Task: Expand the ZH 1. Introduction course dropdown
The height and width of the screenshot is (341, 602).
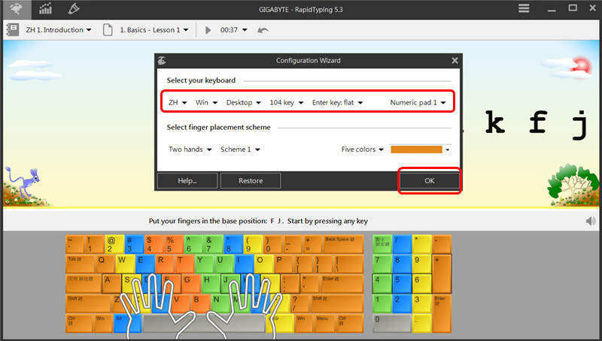Action: pos(59,30)
